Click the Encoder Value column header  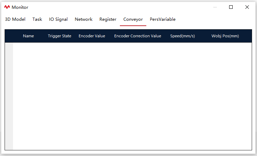pyautogui.click(x=92, y=36)
